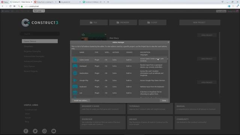Open the CLOUD storage button
Screen dimensions: 240x135
point(153,22)
